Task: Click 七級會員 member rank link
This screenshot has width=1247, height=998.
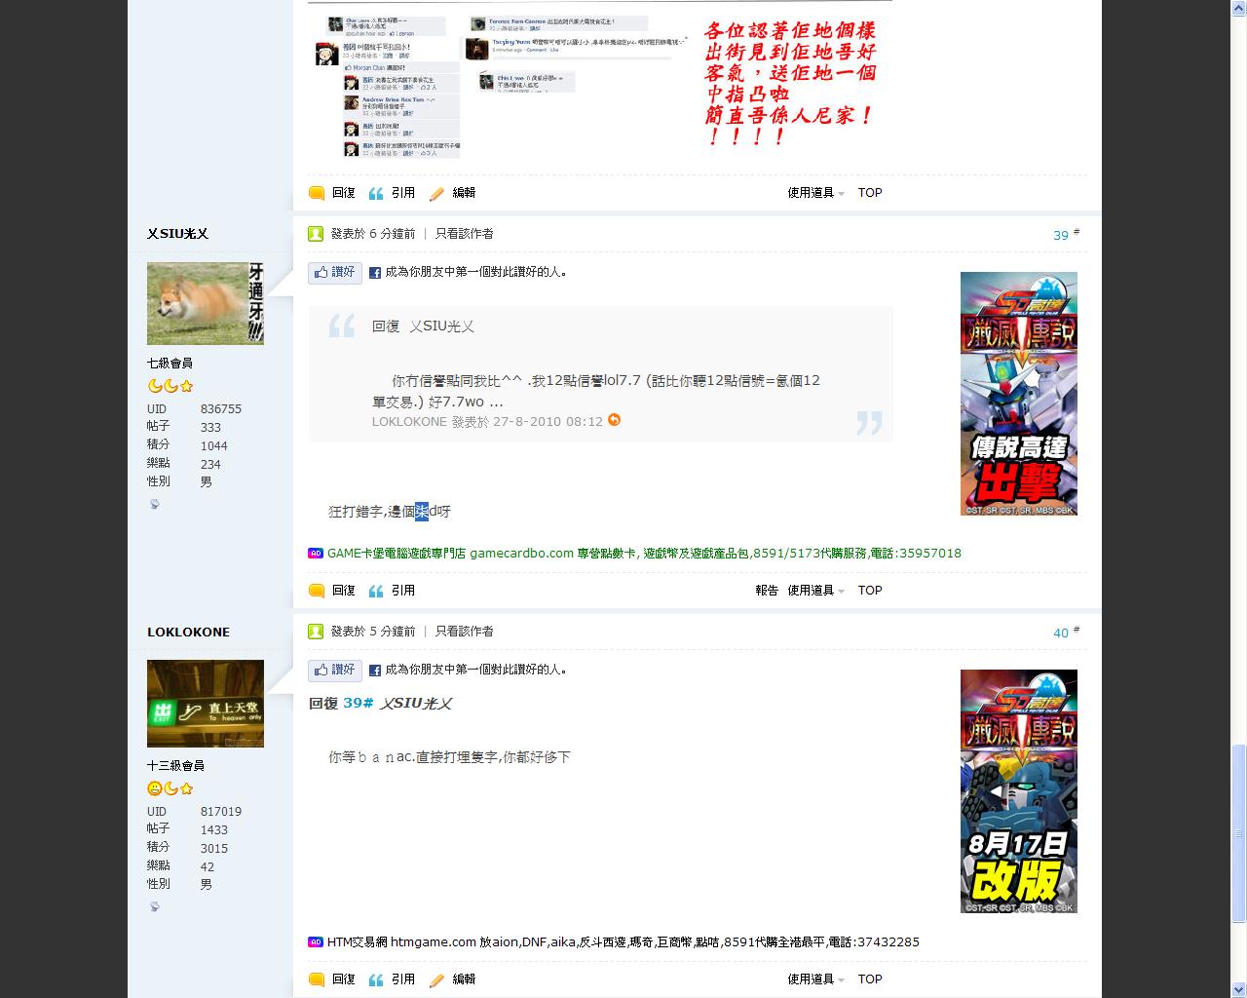Action: 170,364
